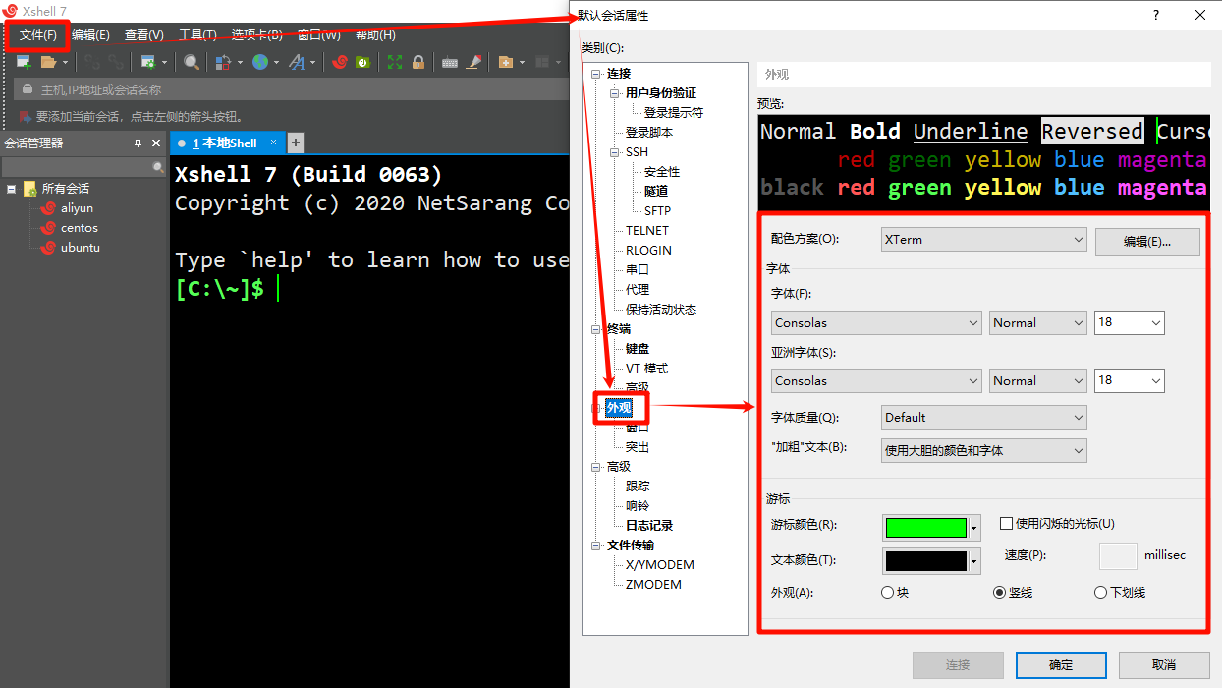The image size is (1222, 688).
Task: Open the session properties gear icon
Action: 148,62
